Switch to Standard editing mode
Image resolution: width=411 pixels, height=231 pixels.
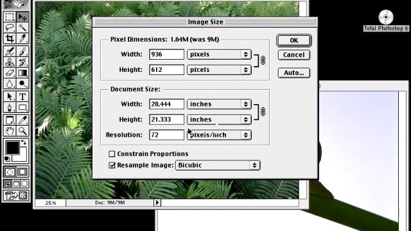click(10, 172)
